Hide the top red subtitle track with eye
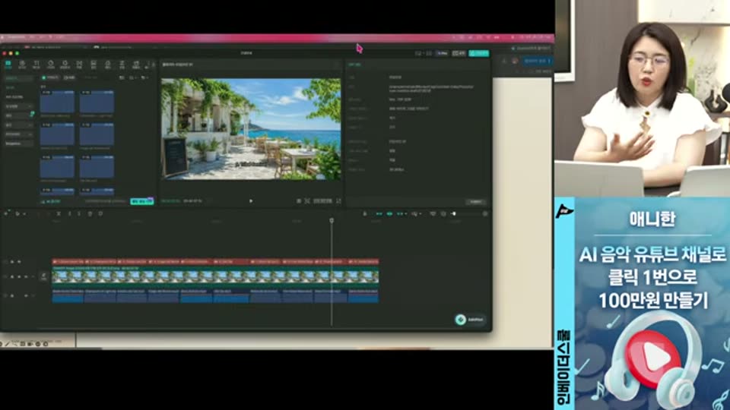Image resolution: width=730 pixels, height=410 pixels. pyautogui.click(x=19, y=262)
